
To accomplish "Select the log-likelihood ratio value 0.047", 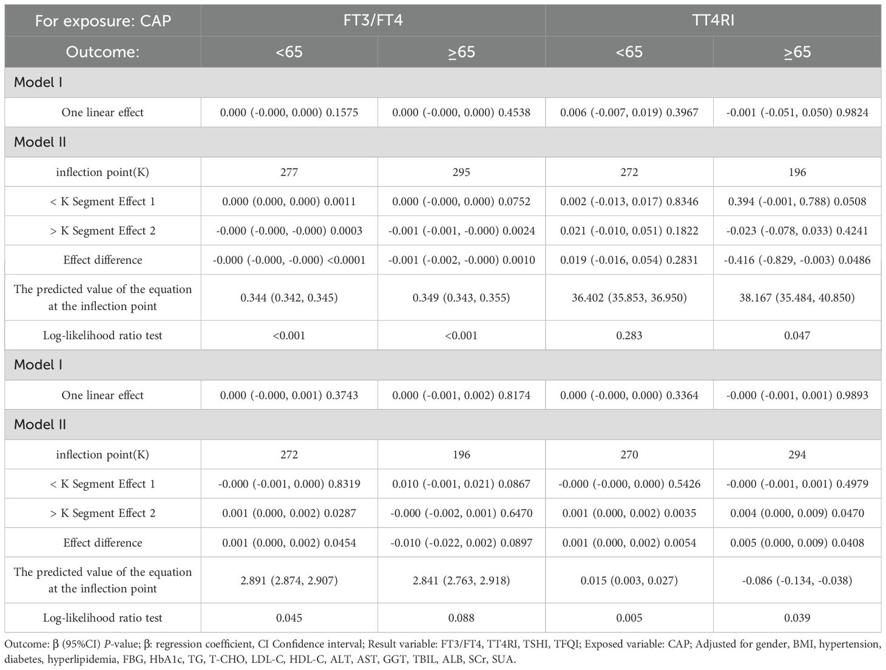I will click(x=797, y=335).
